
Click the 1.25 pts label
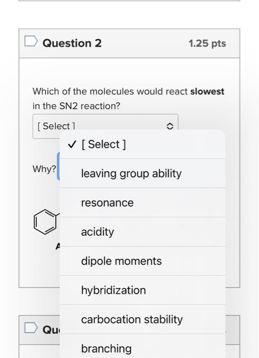click(207, 43)
